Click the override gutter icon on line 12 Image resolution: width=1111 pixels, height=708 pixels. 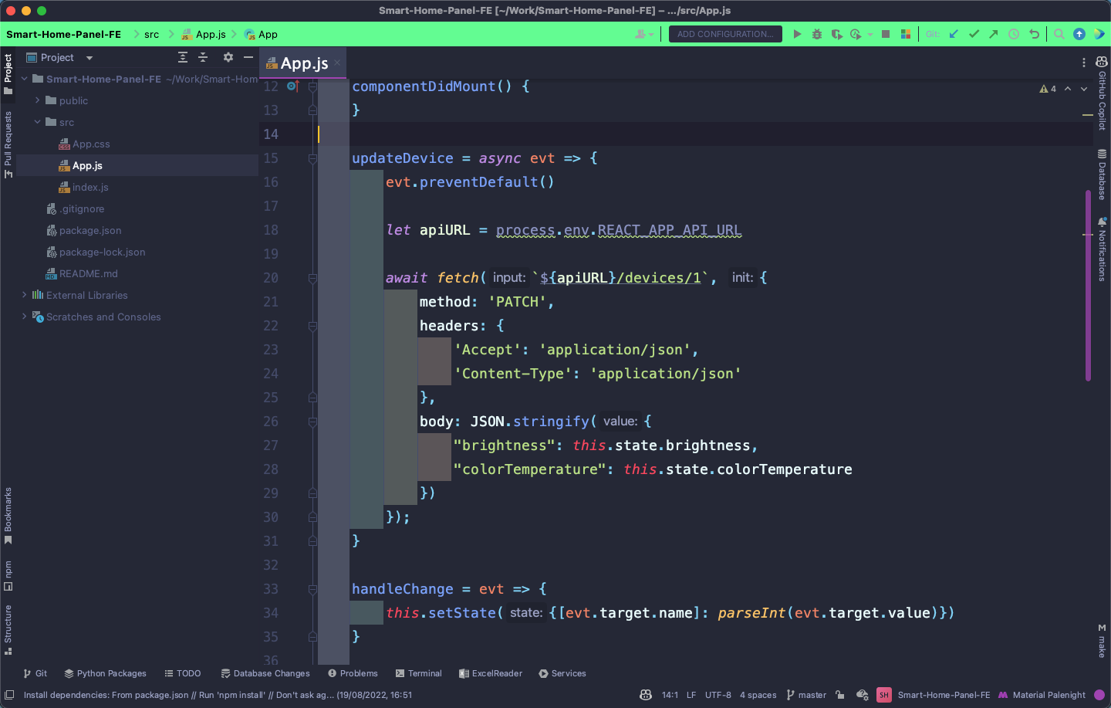point(292,86)
